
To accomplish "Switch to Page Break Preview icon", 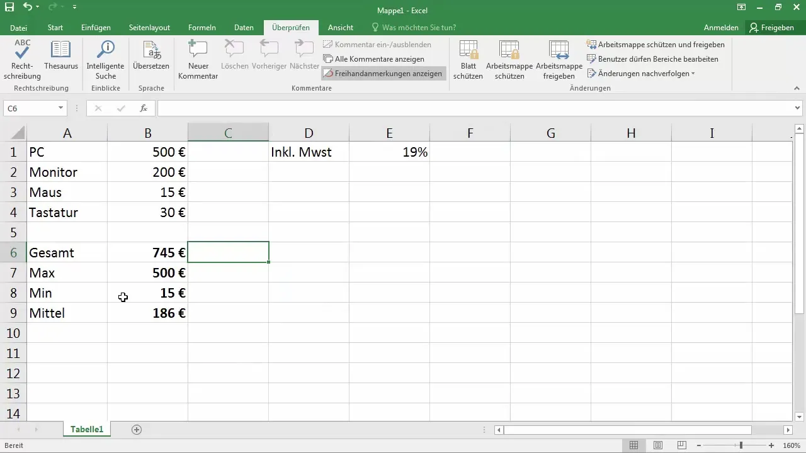I will [682, 445].
